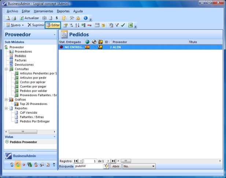Click the Suprimir button

36,25
